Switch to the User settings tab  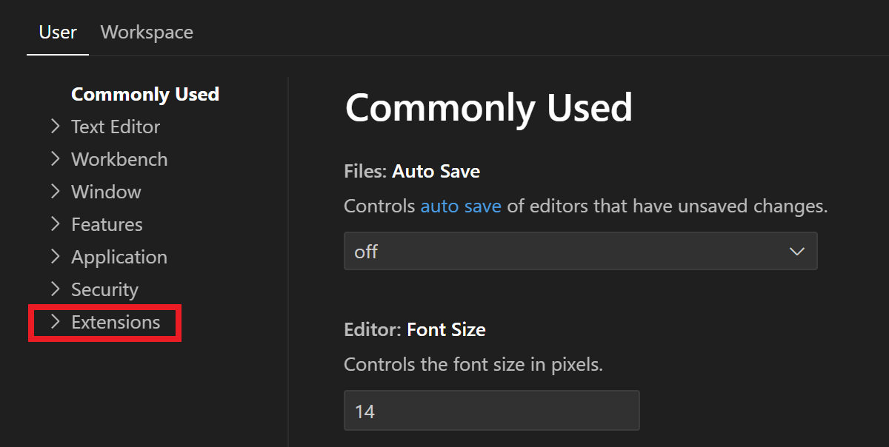58,33
